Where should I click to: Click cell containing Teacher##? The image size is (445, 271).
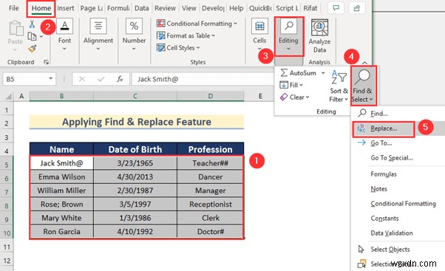coord(210,163)
